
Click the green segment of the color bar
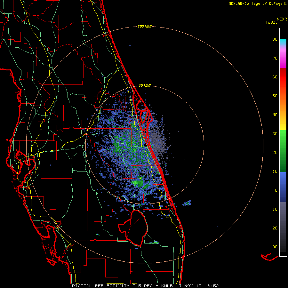[x=283, y=151]
